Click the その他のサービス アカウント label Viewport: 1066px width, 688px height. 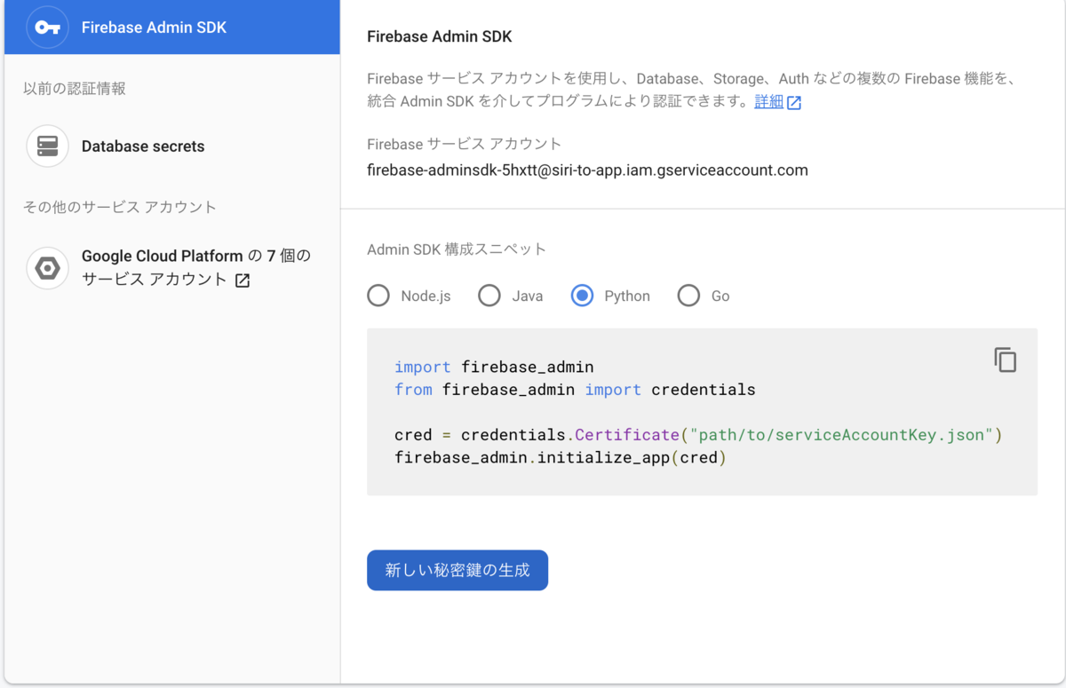coord(120,208)
